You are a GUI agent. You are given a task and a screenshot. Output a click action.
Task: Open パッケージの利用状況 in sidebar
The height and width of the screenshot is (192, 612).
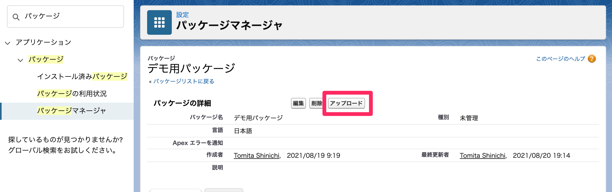[72, 94]
